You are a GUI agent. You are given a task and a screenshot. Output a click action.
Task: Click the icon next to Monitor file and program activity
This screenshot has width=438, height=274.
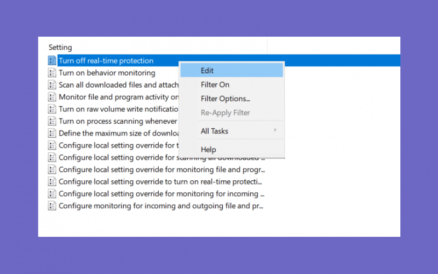coord(52,97)
